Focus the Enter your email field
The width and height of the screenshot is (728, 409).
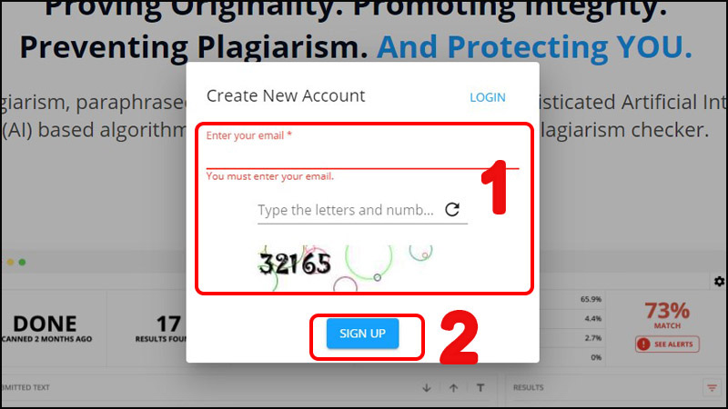coord(362,151)
